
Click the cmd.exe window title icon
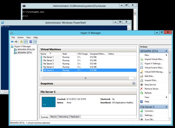[x=24, y=6]
